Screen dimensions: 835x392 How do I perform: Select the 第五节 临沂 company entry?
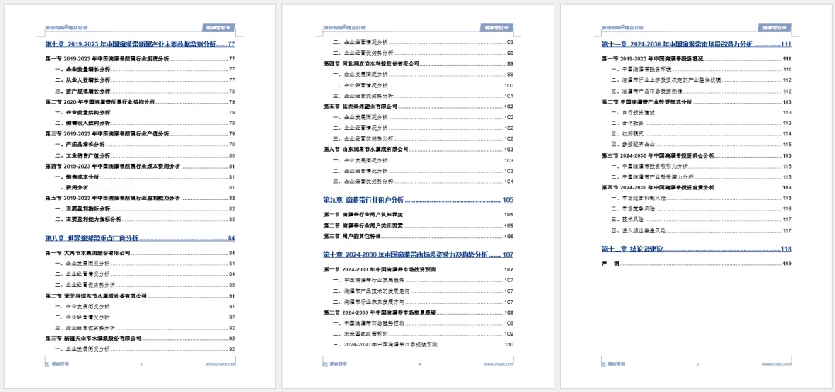tap(418, 107)
